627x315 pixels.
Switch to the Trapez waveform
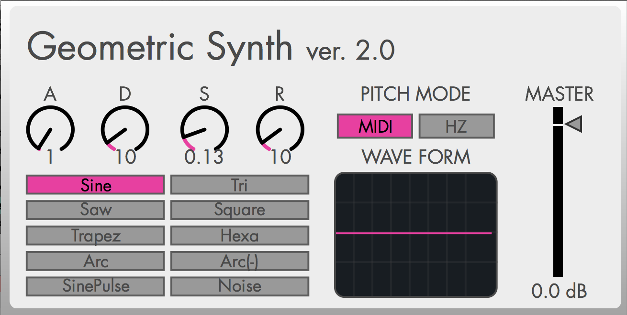click(95, 236)
